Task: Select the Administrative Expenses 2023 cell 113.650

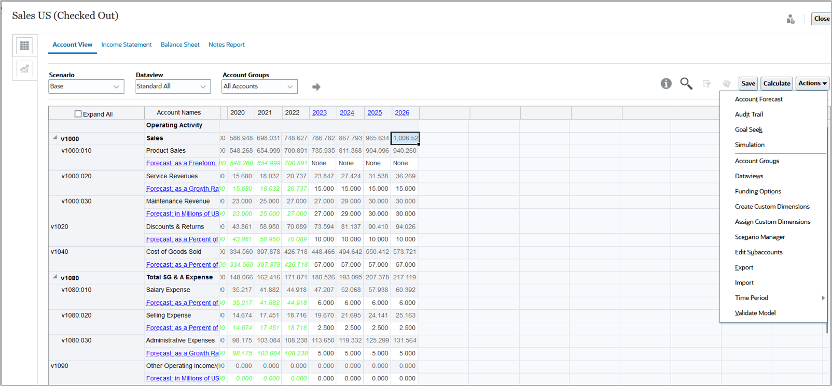Action: pos(323,340)
